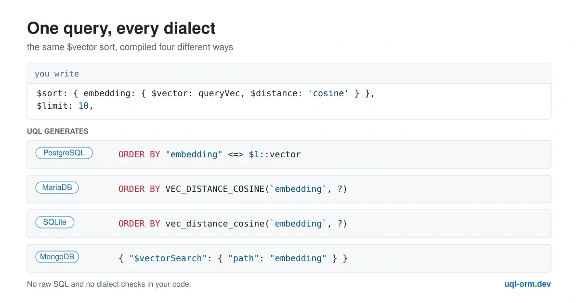Click the "embedding" string in PostgreSQL row
This screenshot has width=578, height=303.
(194, 154)
